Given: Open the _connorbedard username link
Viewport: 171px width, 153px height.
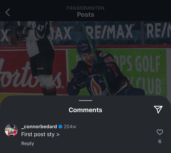Looking at the screenshot, I should point(39,127).
